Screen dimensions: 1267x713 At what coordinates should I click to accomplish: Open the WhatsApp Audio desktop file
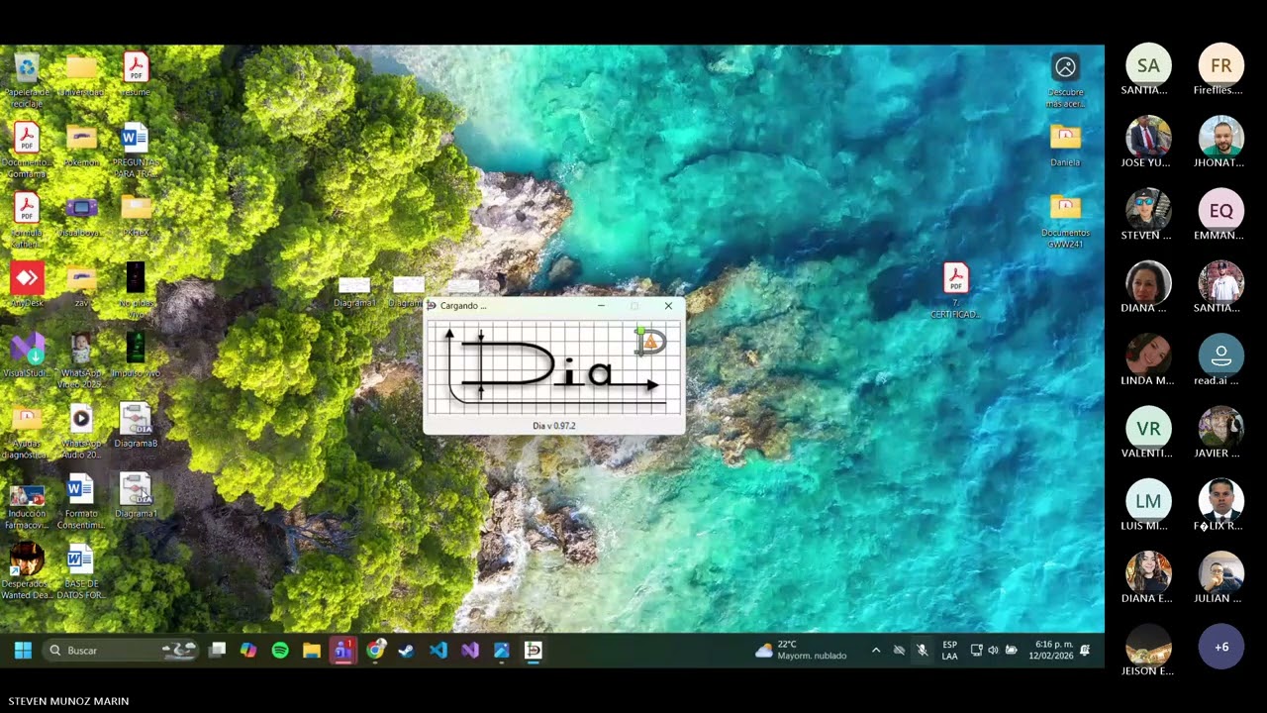point(81,432)
